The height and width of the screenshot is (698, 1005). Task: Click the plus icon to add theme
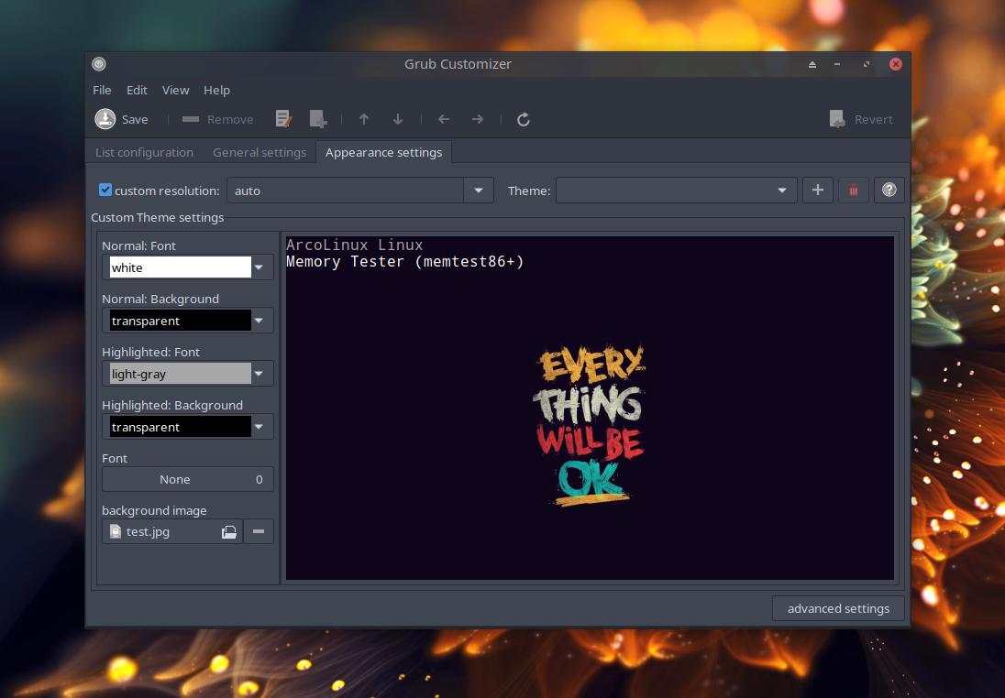tap(817, 191)
